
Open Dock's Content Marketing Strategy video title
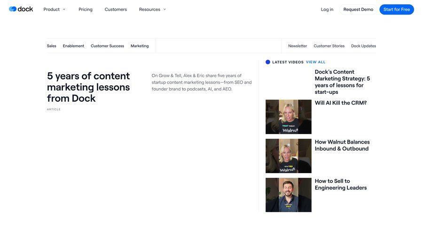click(x=342, y=82)
